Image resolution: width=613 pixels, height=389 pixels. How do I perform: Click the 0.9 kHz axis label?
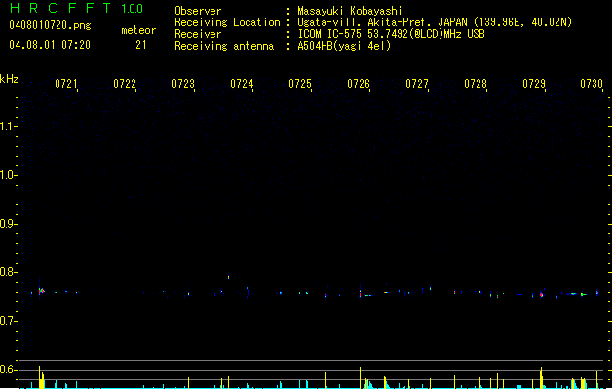(8, 224)
